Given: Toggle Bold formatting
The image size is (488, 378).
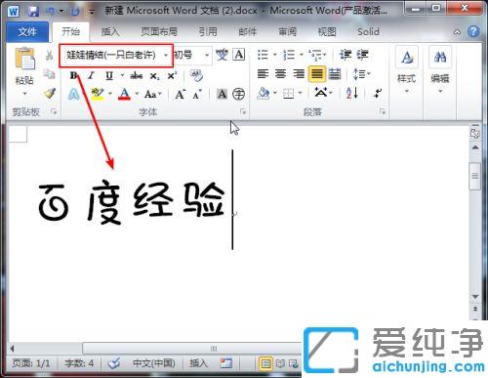Looking at the screenshot, I should pyautogui.click(x=73, y=76).
